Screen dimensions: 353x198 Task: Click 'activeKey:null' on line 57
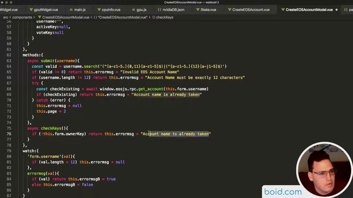tap(53, 27)
